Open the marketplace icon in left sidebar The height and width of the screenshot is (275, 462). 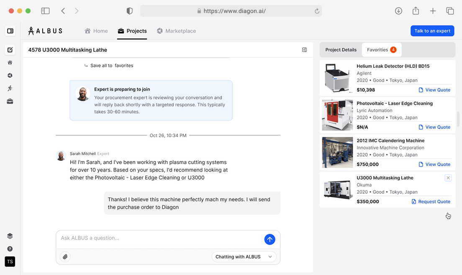[10, 75]
